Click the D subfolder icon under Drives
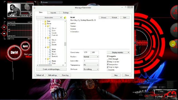Viewport: 178px width, 100px height. point(48,38)
